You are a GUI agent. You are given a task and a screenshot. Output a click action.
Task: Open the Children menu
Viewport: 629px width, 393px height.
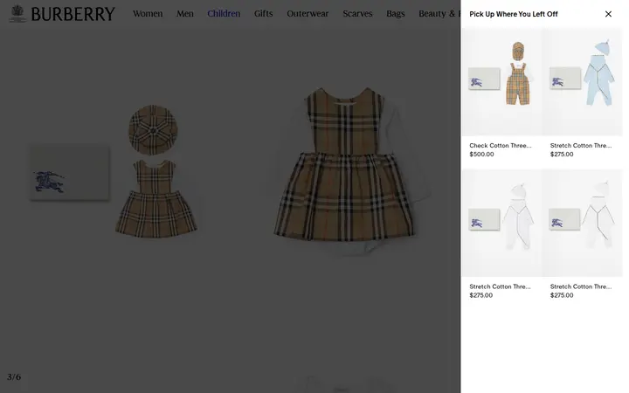pos(224,14)
